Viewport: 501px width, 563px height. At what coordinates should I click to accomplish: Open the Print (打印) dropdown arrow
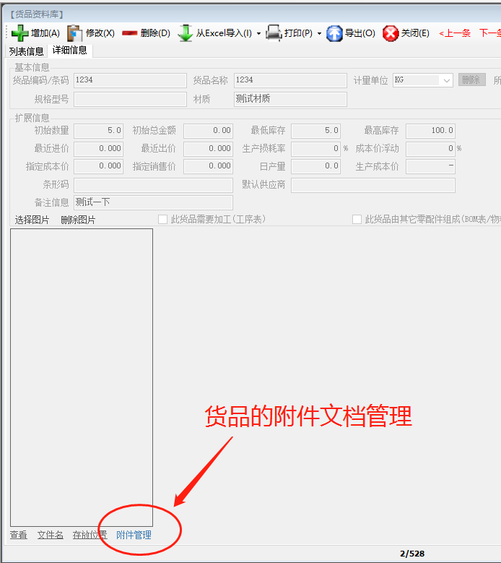(x=319, y=33)
